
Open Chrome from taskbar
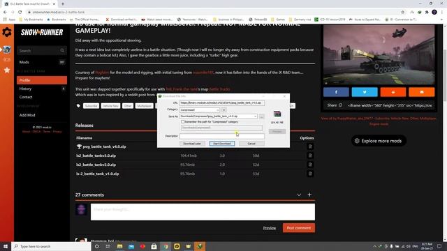(x=166, y=246)
